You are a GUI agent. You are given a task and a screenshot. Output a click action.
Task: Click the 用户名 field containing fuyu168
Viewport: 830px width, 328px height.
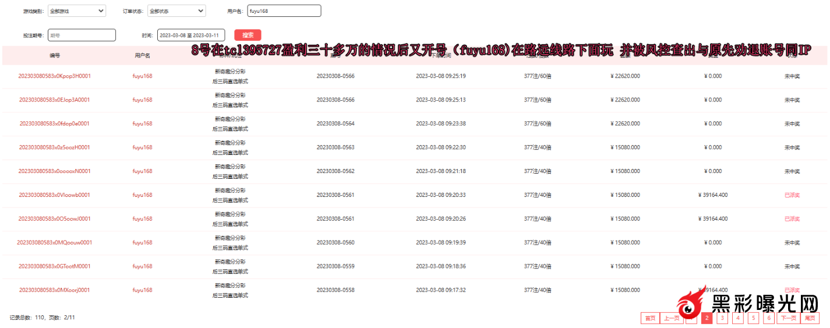[x=284, y=11]
